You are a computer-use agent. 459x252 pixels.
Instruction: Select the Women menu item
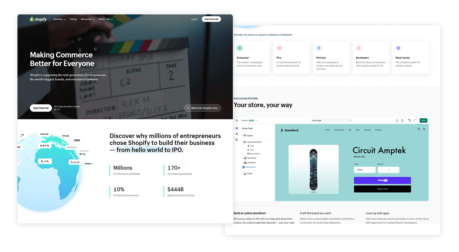point(368,130)
